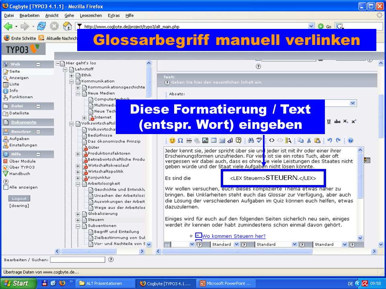This screenshot has width=386, height=289.
Task: Open the Lesezeichen menu
Action: 91,16
